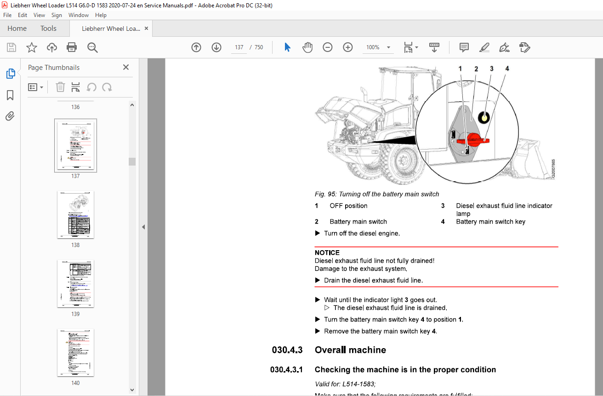The image size is (603, 396).
Task: Switch to the Tools tab
Action: 48,28
